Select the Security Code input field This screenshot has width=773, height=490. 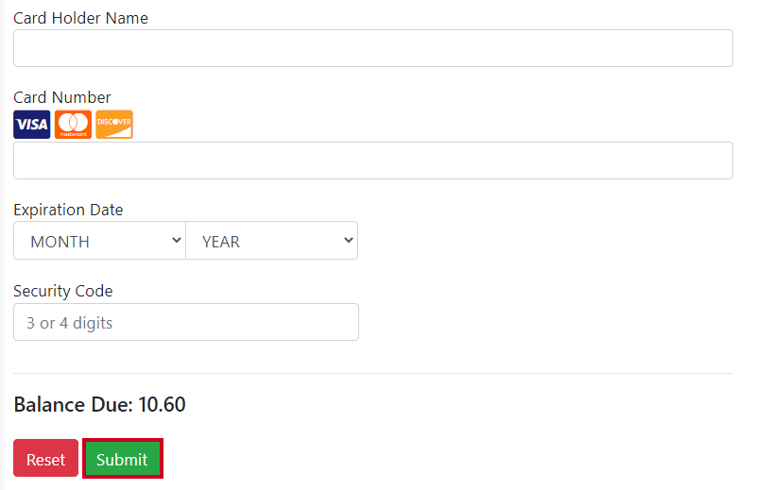pos(186,322)
